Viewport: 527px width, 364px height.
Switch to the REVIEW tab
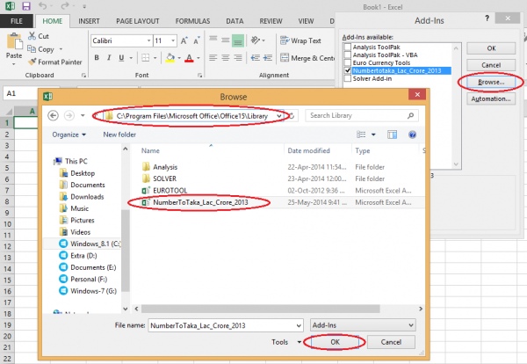[x=271, y=21]
